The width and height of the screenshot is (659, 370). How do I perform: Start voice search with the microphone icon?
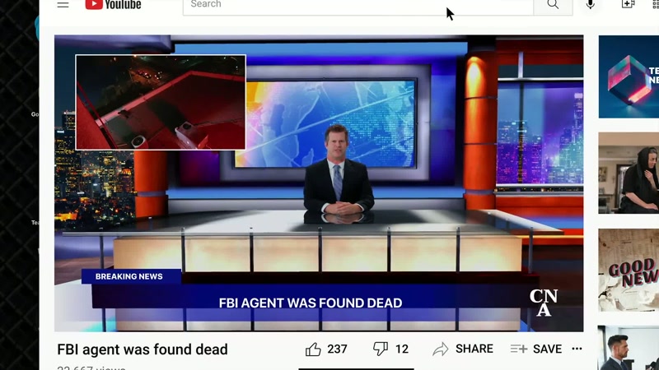pyautogui.click(x=590, y=5)
